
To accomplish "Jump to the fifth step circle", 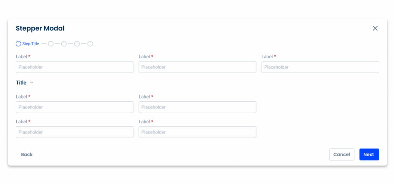I will pyautogui.click(x=90, y=44).
